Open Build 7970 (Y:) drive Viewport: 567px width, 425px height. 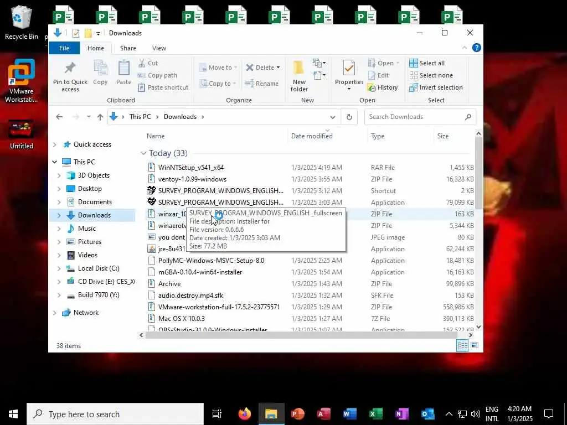[99, 295]
